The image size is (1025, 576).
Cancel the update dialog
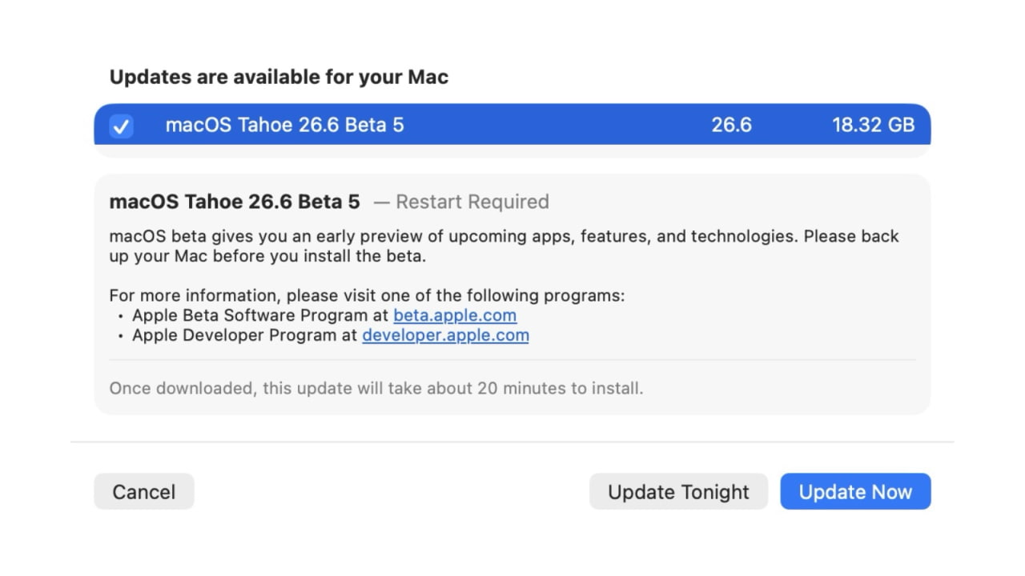pos(144,492)
